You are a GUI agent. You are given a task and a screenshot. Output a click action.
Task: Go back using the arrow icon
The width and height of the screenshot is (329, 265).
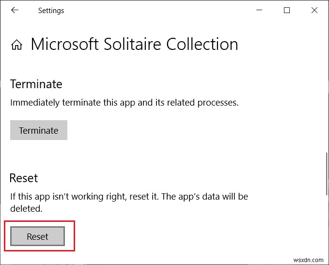click(x=15, y=10)
